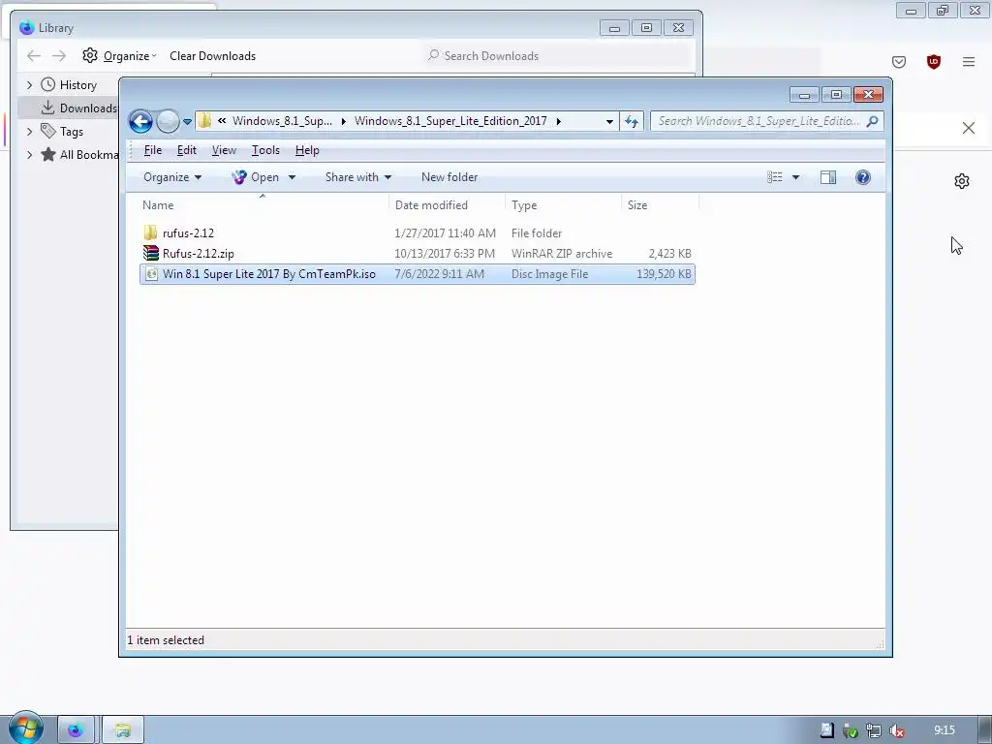992x744 pixels.
Task: Click Firefox Pocket save icon
Action: [x=899, y=61]
